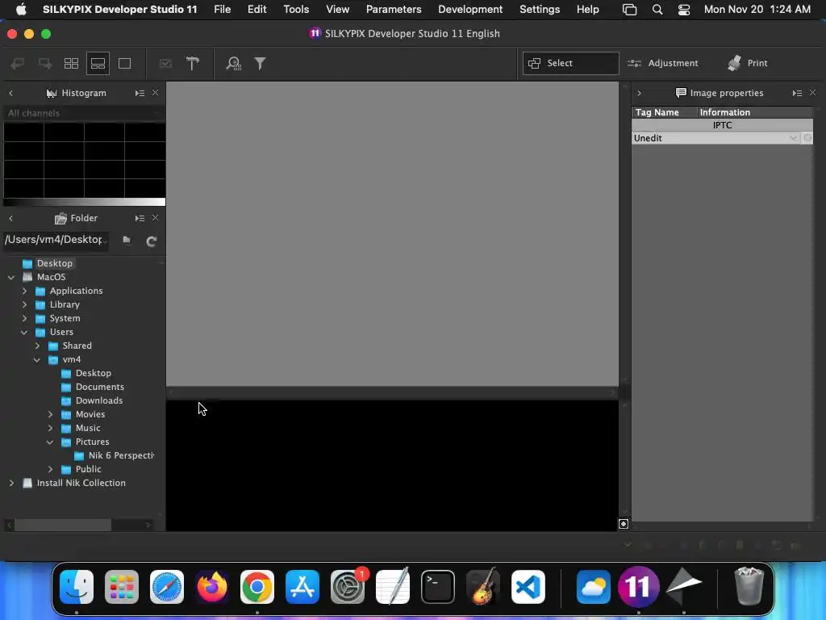Click the dimmed left arrow toolbar icon
826x620 pixels.
18,63
